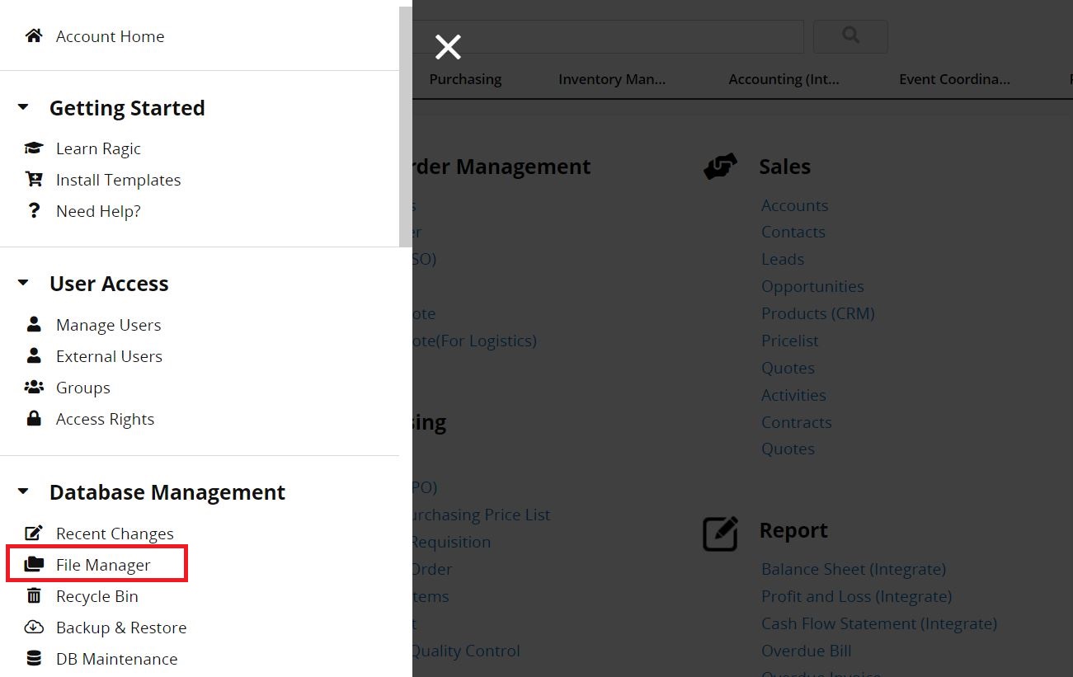The height and width of the screenshot is (677, 1073).
Task: Open the Pricelist link
Action: pos(790,341)
